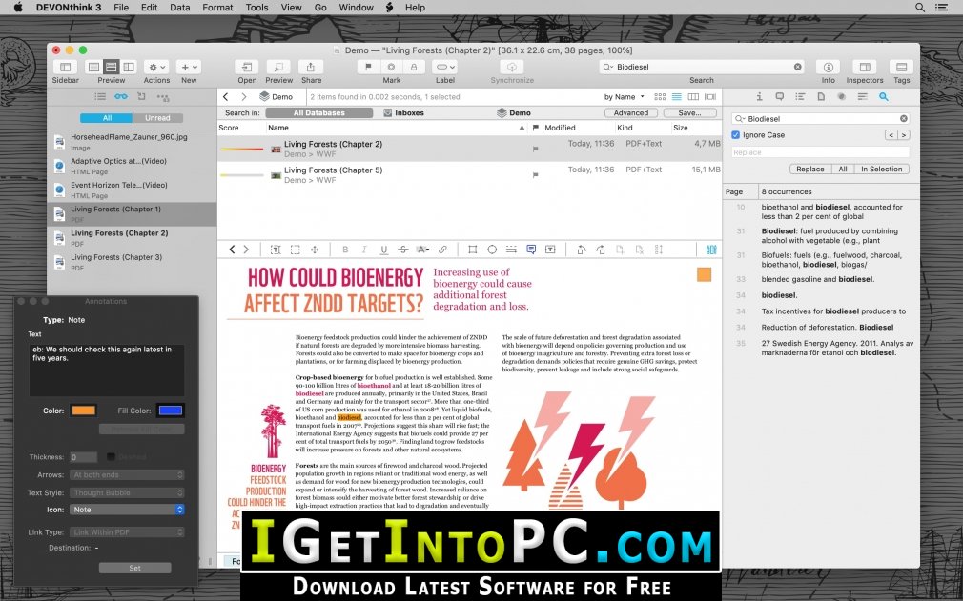This screenshot has width=963, height=601.
Task: Uncheck the Ignore Case checkbox
Action: coord(736,135)
